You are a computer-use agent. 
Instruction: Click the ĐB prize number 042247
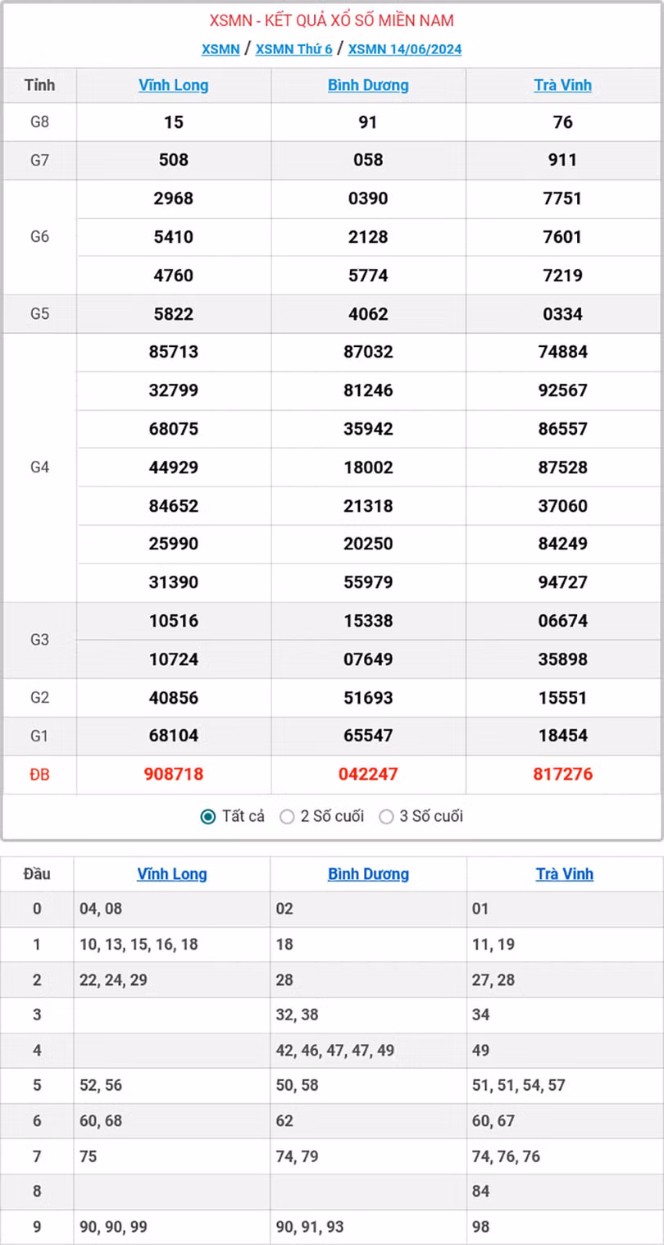tap(368, 773)
